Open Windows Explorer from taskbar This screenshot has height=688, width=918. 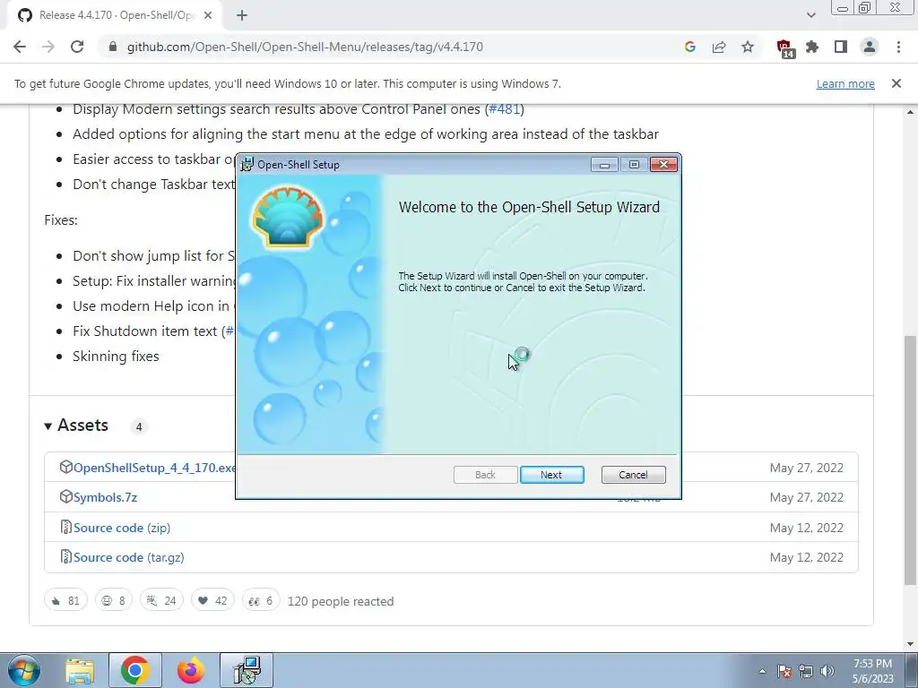point(80,670)
